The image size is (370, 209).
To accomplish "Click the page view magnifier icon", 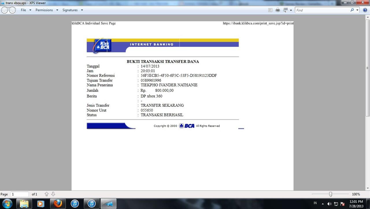I will (x=285, y=10).
